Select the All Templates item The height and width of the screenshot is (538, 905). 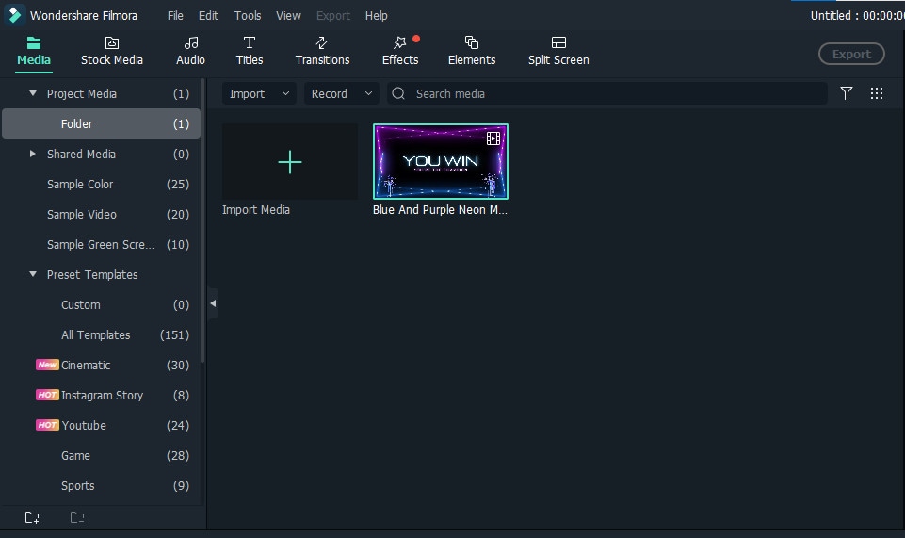101,334
